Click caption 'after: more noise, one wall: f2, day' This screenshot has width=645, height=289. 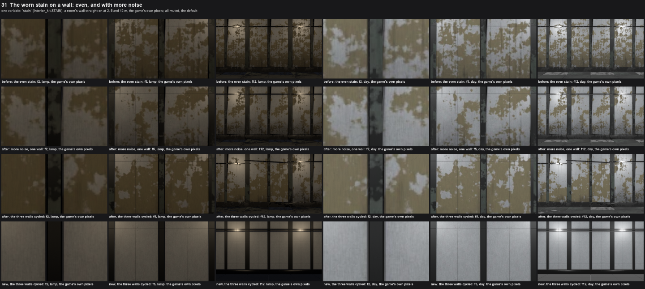[x=368, y=149]
